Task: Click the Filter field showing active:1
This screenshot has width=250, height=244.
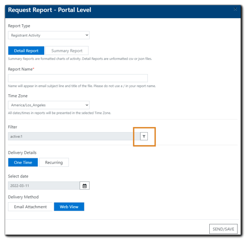Action: pos(74,136)
